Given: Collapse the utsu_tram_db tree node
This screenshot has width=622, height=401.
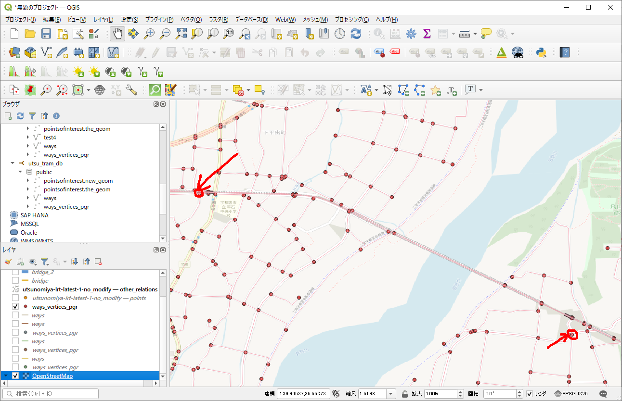Looking at the screenshot, I should pyautogui.click(x=13, y=163).
